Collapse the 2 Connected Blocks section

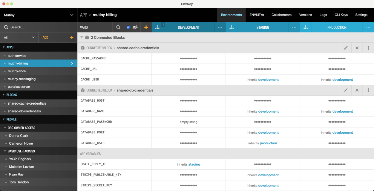pyautogui.click(x=82, y=37)
